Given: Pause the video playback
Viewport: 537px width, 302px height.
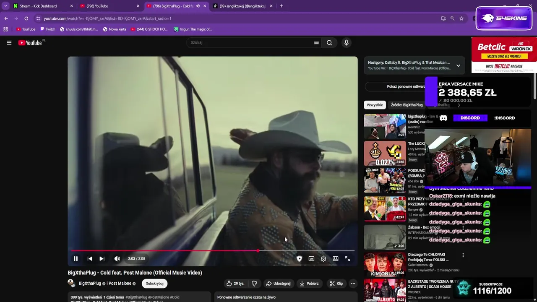Looking at the screenshot, I should [76, 259].
